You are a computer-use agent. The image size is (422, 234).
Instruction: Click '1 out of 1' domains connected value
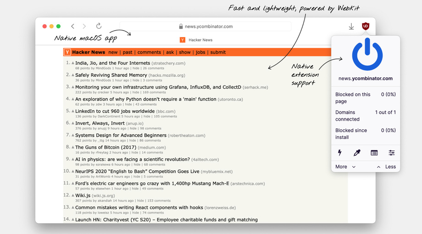[x=385, y=112]
